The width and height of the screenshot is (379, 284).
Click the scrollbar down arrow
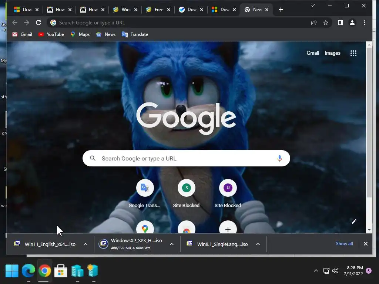(369, 230)
